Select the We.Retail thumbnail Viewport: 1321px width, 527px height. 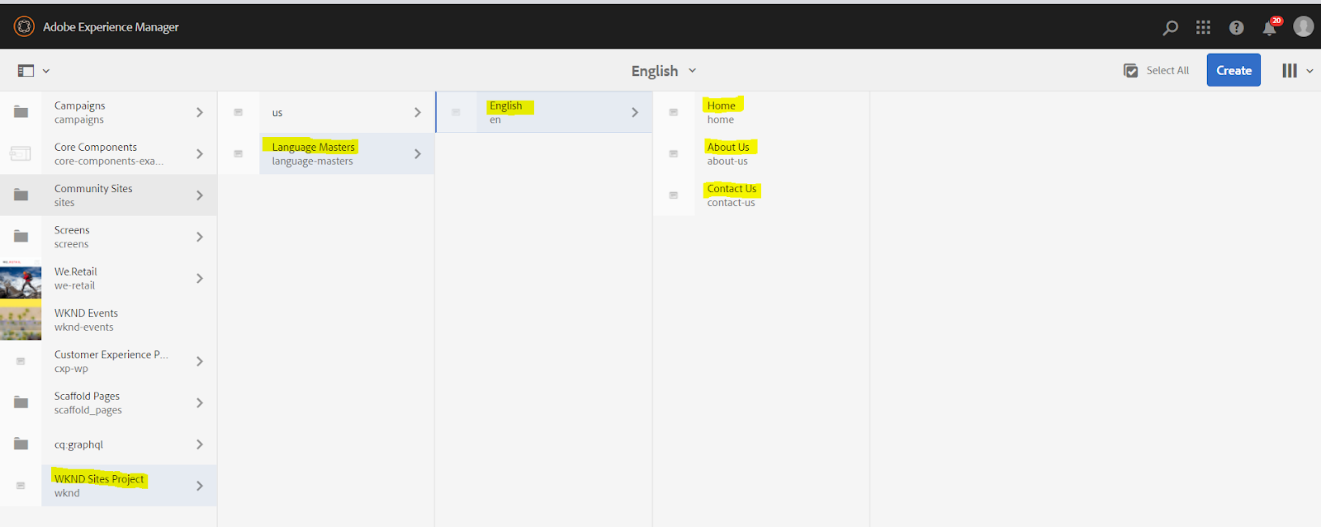(x=21, y=278)
